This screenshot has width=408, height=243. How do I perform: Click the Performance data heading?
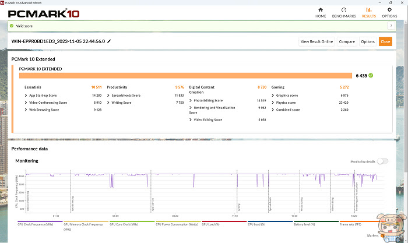pos(29,149)
